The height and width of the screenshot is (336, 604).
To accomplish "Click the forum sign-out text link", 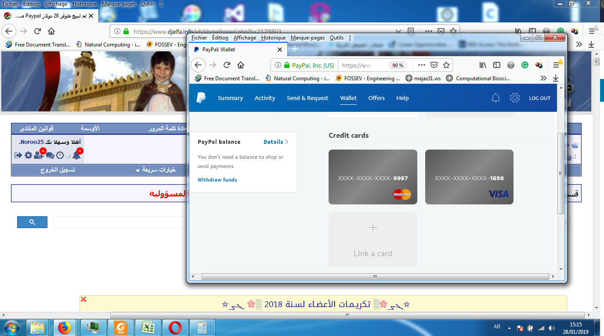I will coord(58,170).
